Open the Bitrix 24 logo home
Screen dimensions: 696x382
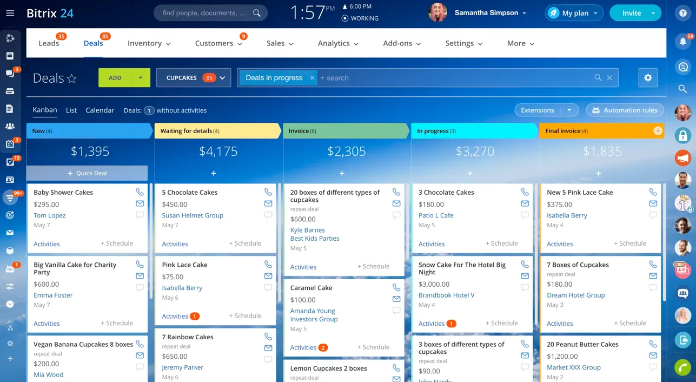click(x=50, y=13)
